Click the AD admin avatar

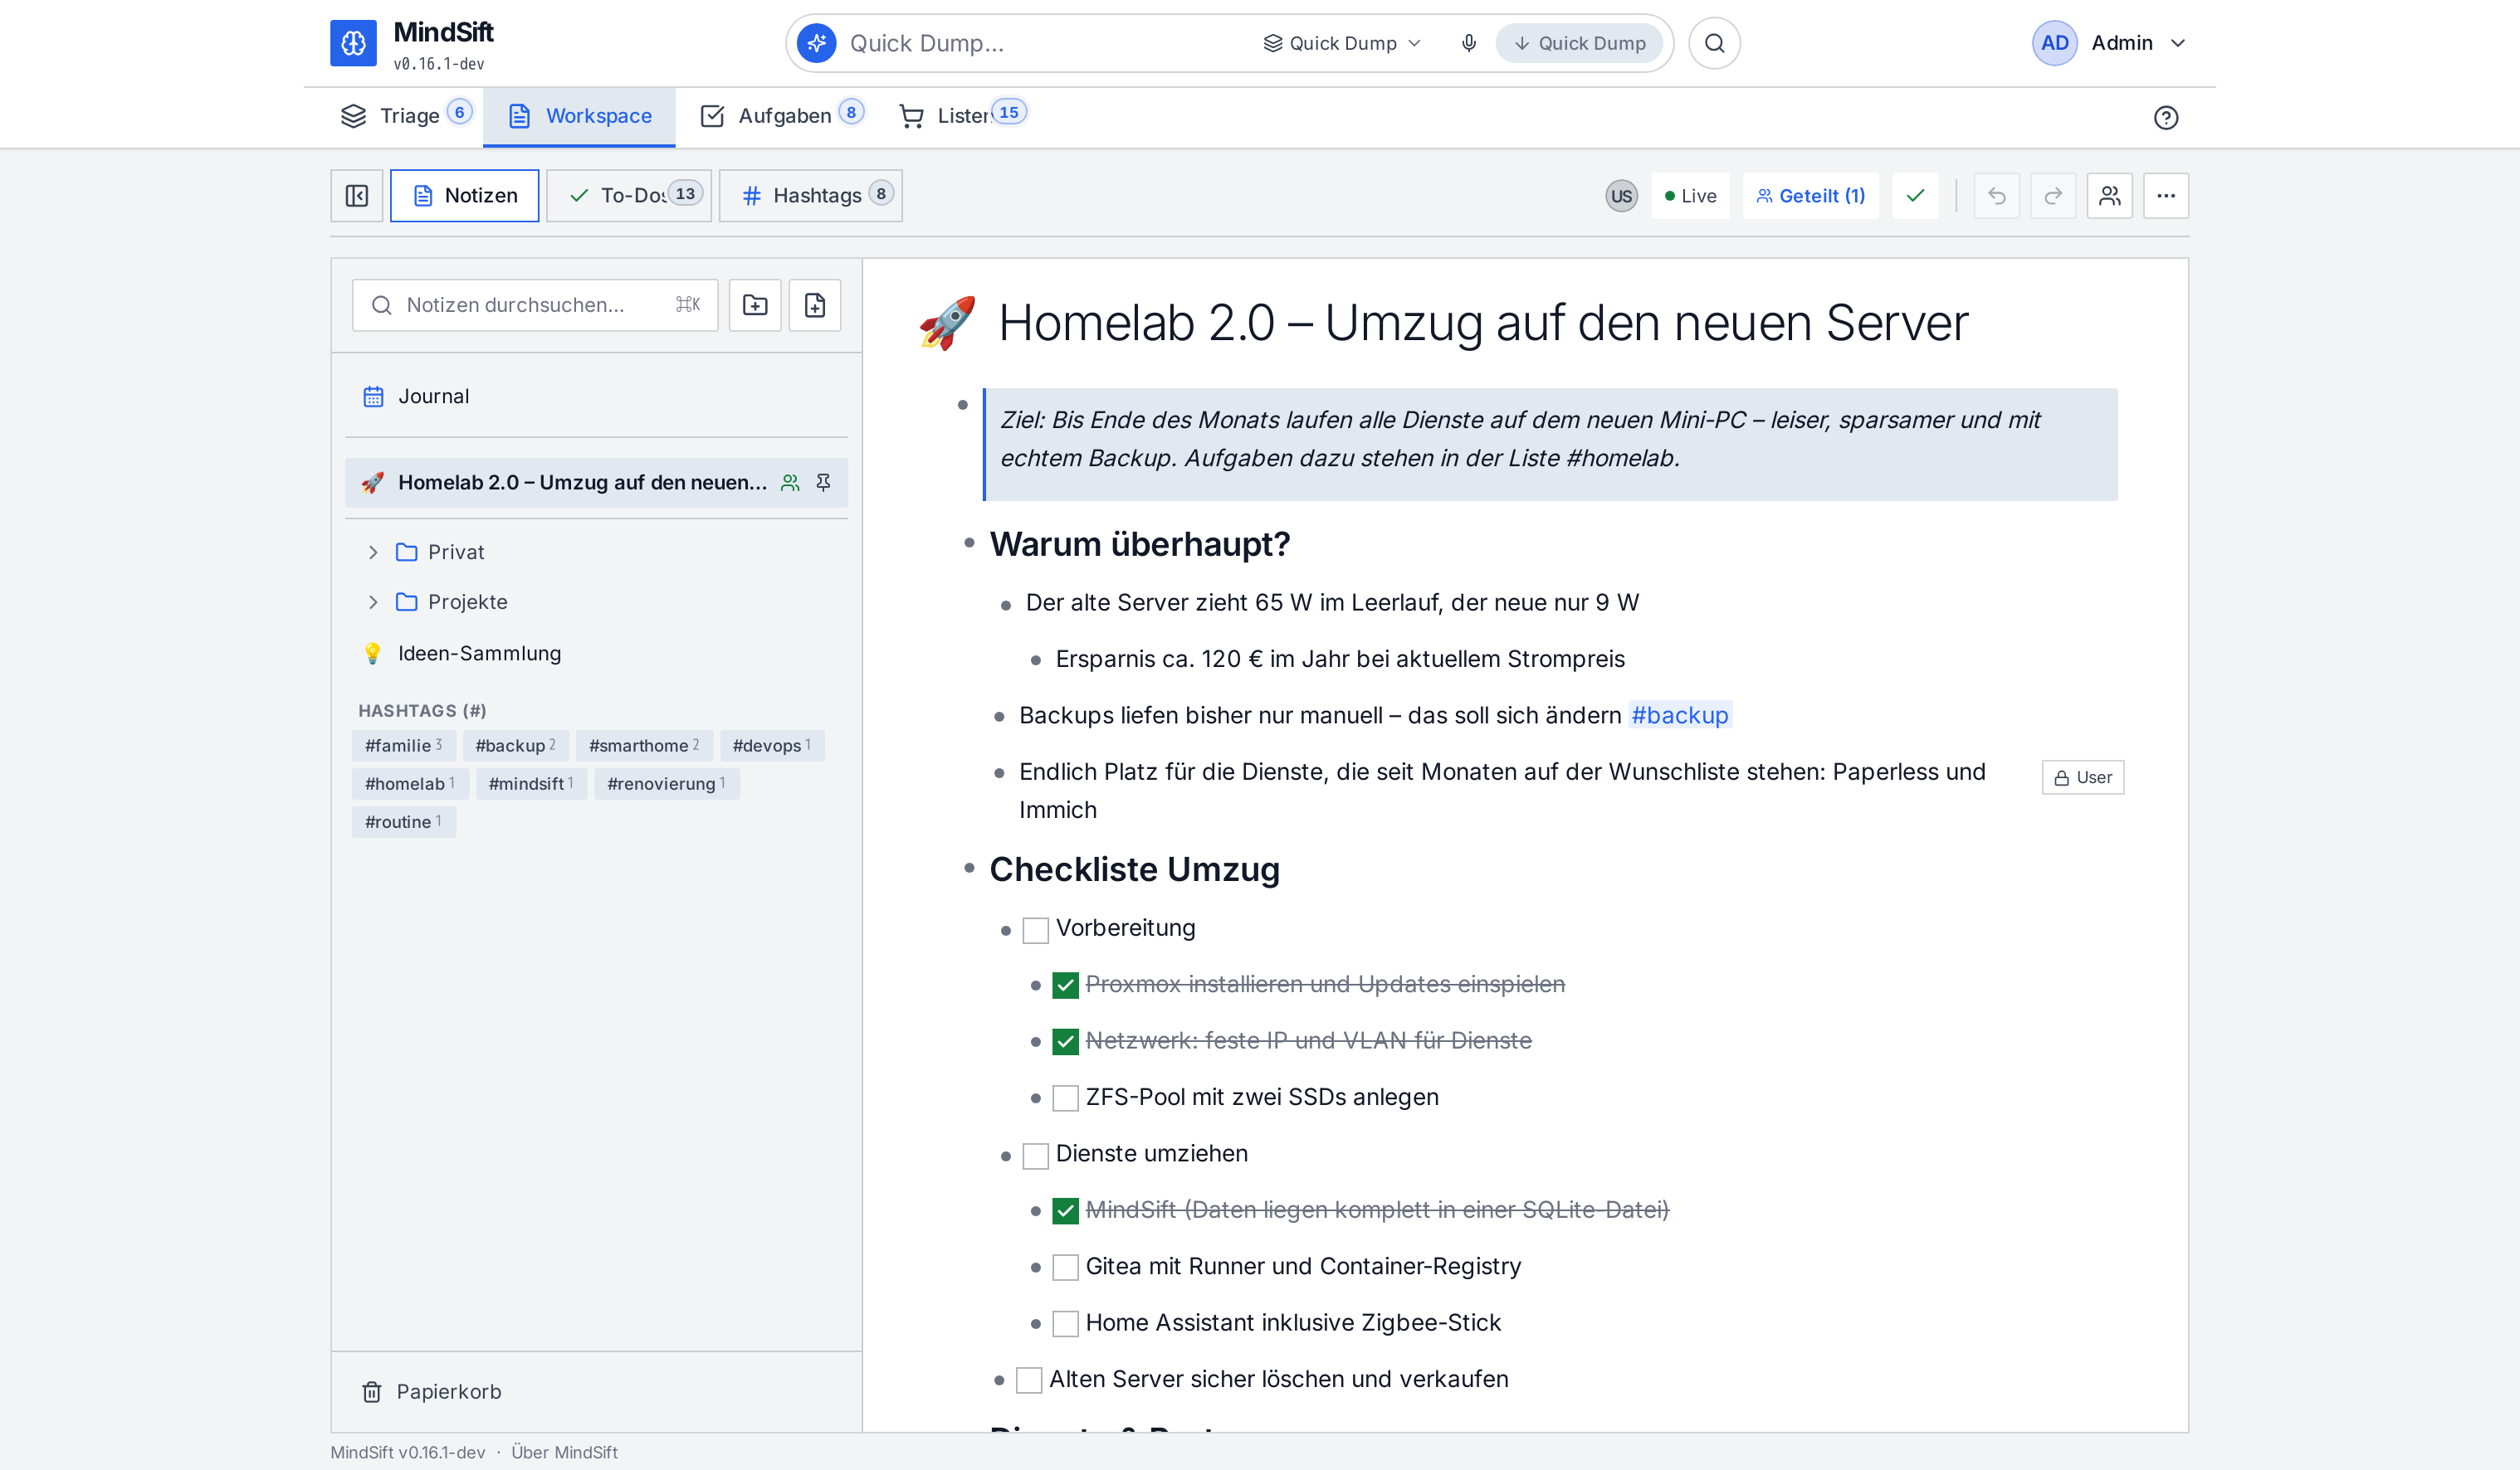(2054, 43)
